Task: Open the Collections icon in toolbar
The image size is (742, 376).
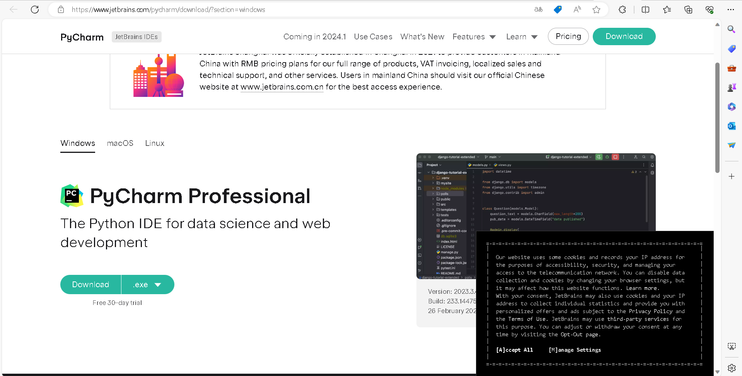Action: 688,10
